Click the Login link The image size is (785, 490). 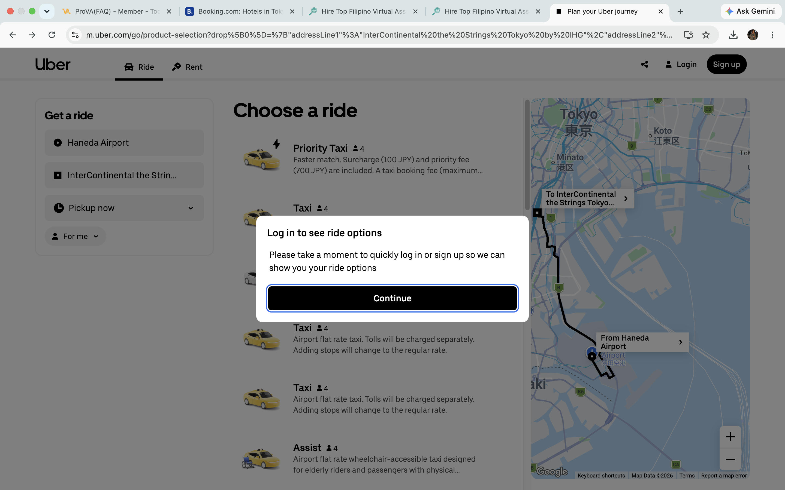click(x=681, y=65)
